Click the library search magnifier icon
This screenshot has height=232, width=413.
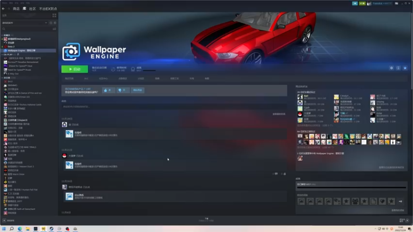(4, 29)
